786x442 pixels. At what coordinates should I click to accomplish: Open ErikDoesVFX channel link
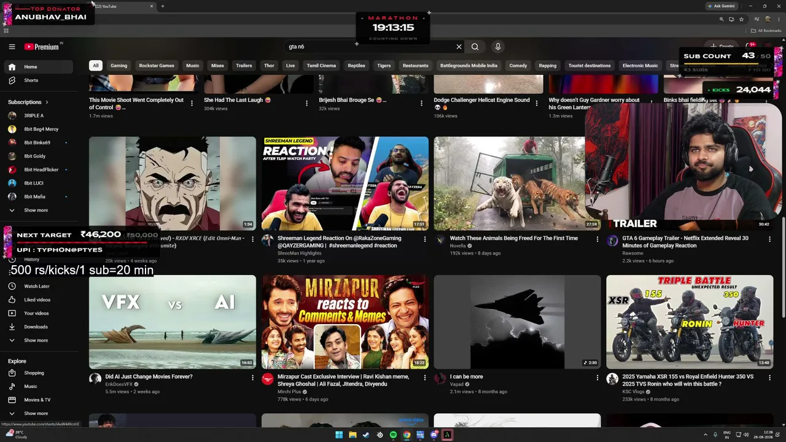pos(119,384)
